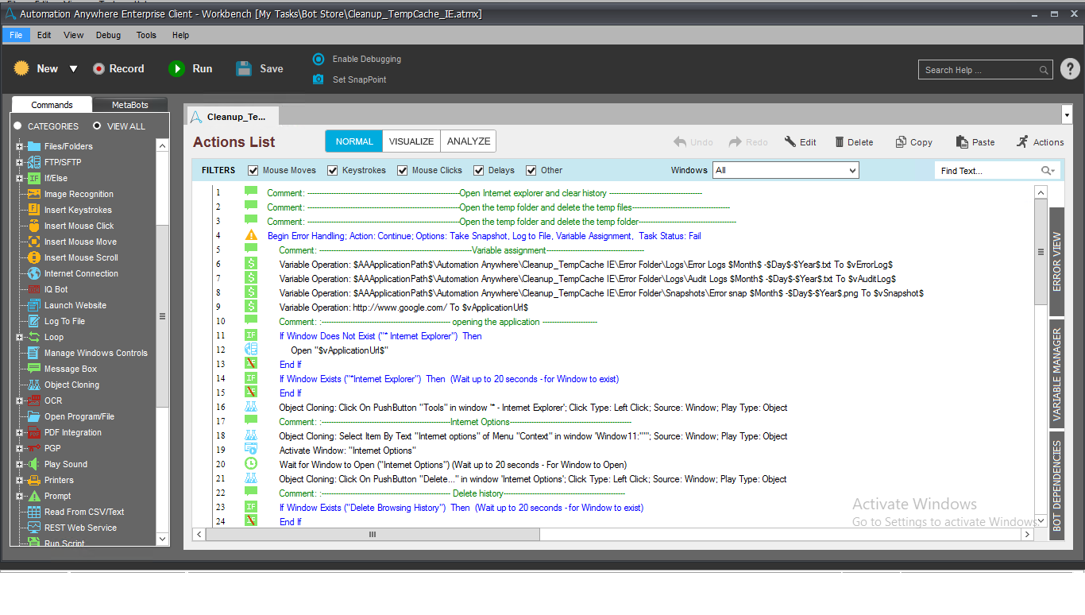
Task: Select the Object Cloning command
Action: coord(71,385)
